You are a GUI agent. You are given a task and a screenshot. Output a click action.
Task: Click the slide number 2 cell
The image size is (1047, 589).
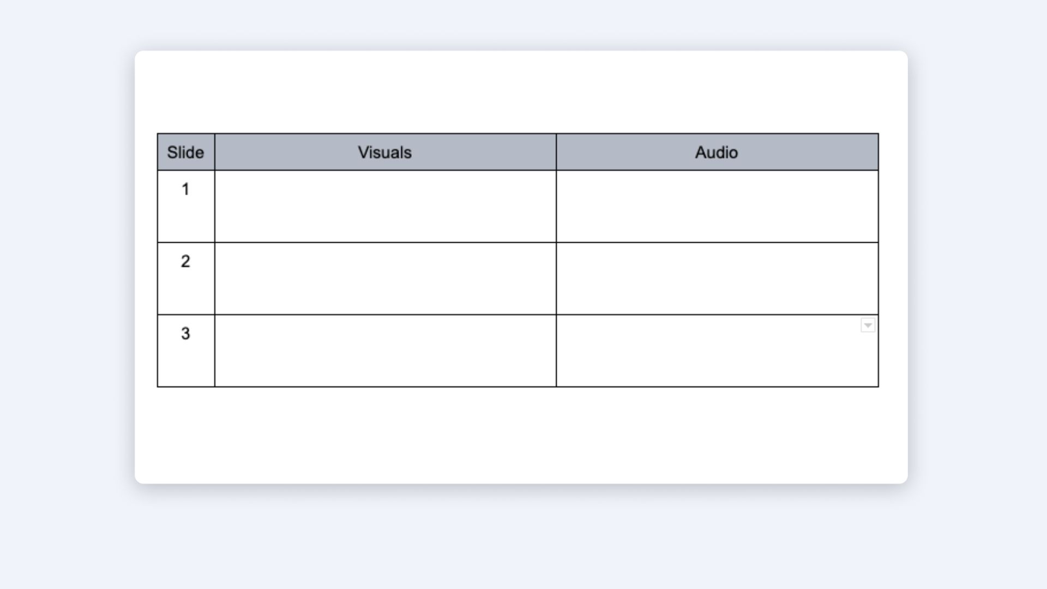click(185, 278)
